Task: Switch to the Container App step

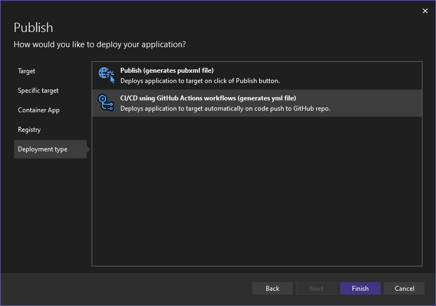Action: coord(39,110)
